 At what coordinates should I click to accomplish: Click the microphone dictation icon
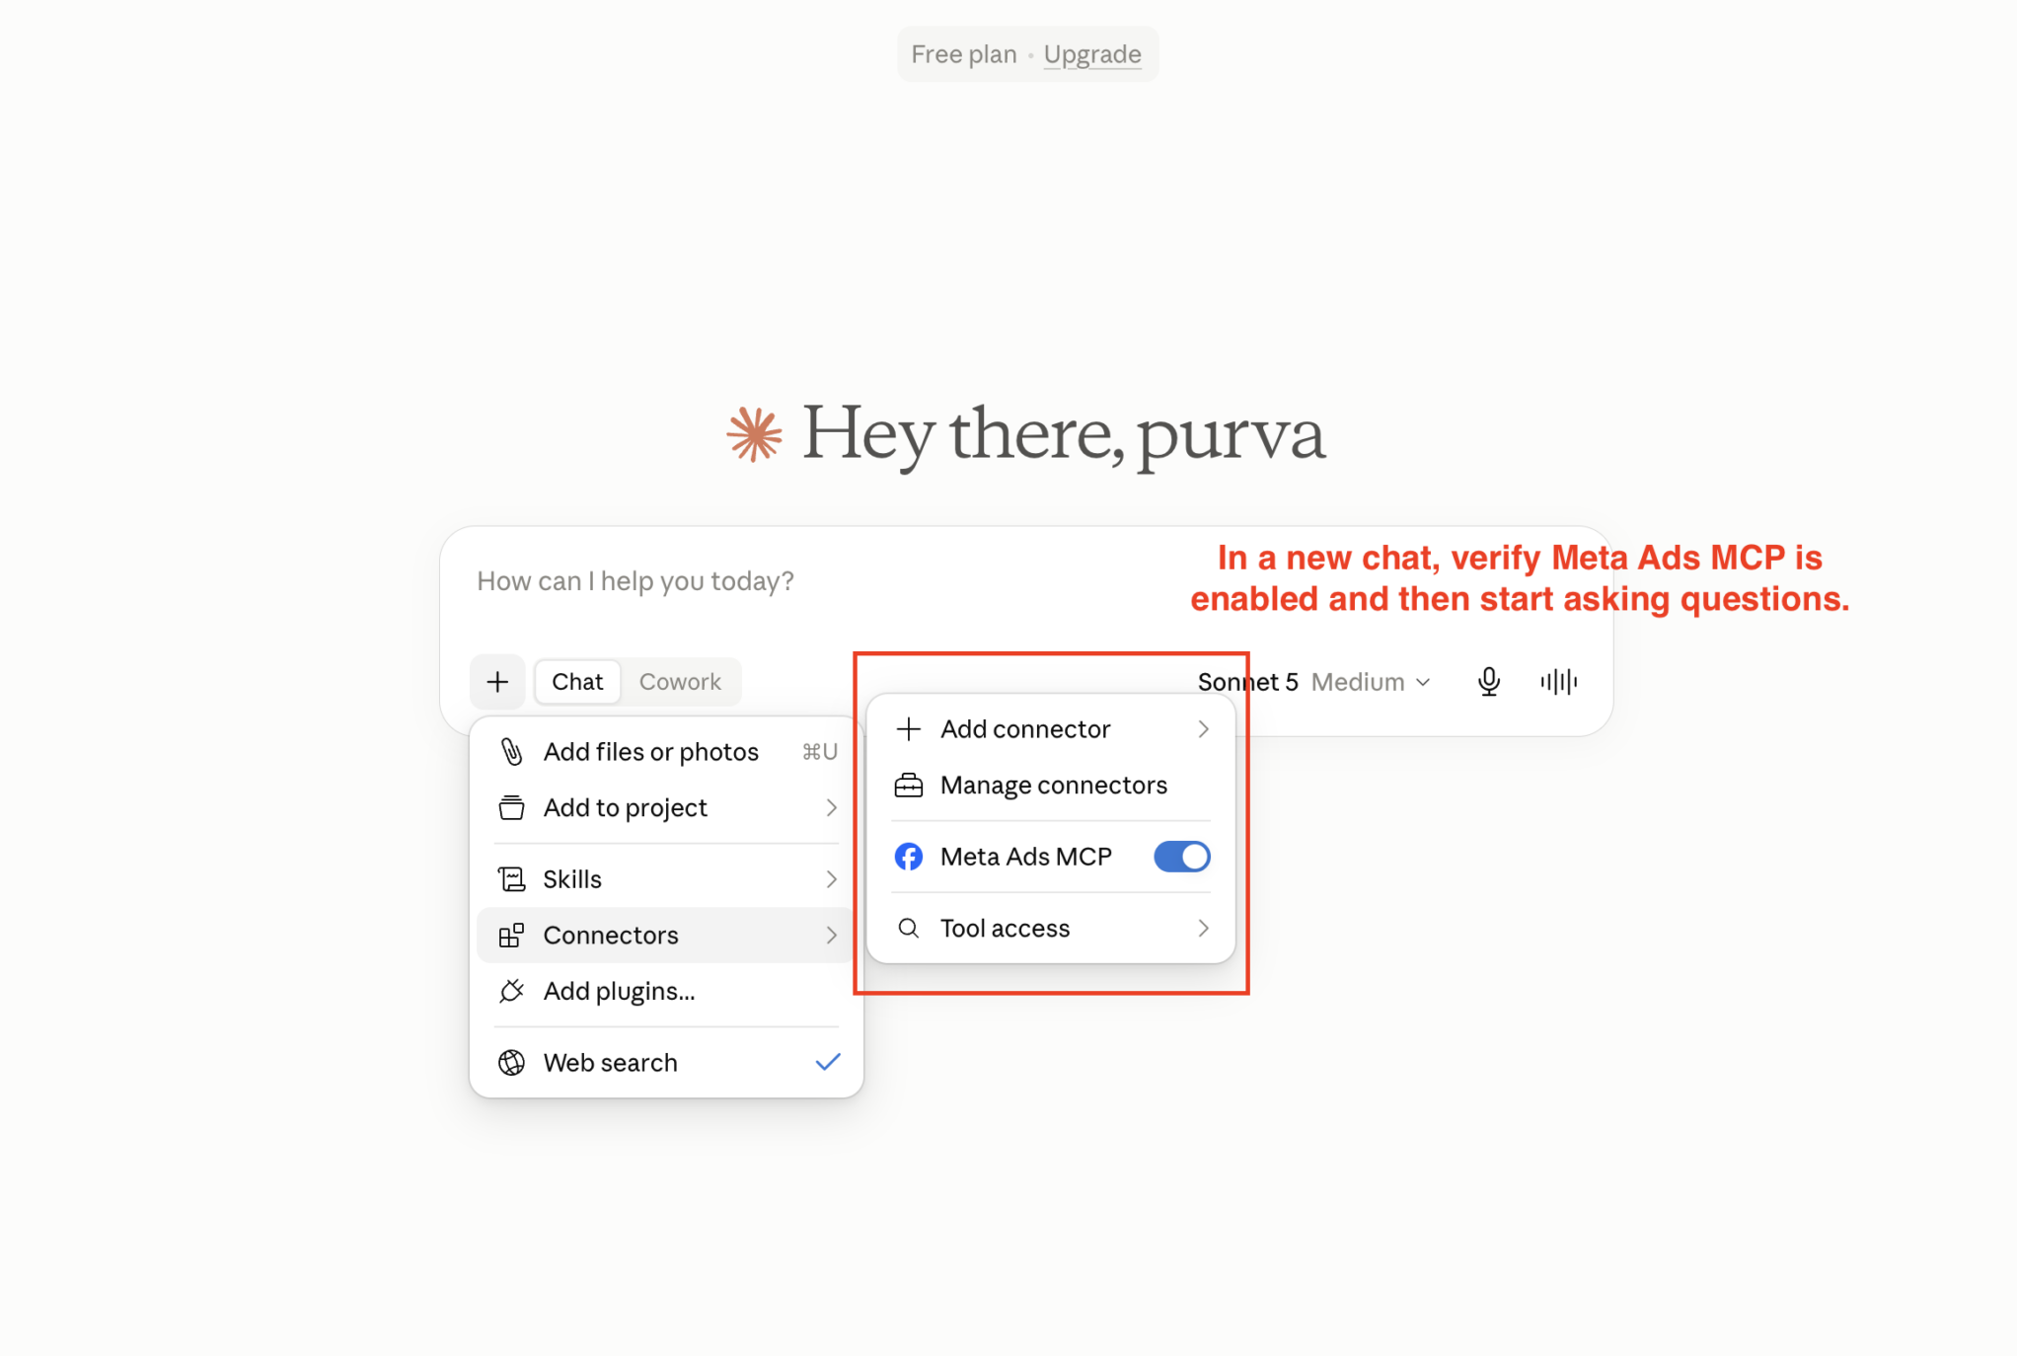point(1489,681)
